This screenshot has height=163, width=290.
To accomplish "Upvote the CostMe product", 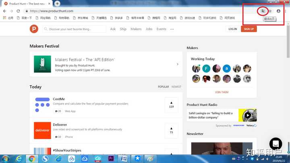I will (x=171, y=105).
